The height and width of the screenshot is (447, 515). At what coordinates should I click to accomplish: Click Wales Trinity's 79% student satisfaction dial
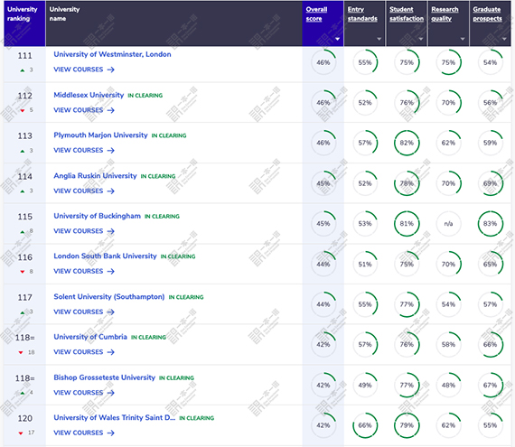coord(407,425)
